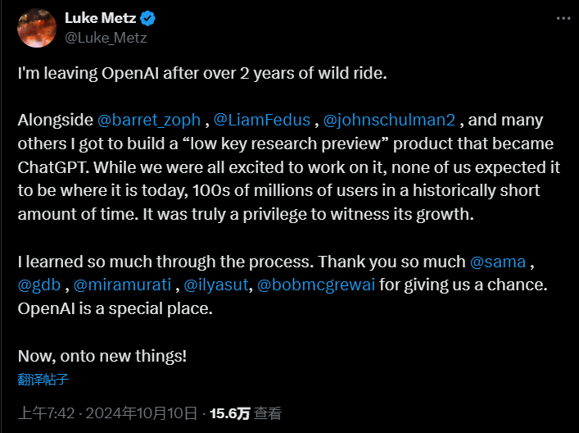Open the @sama mention
Viewport: 579px width, 433px height.
498,262
